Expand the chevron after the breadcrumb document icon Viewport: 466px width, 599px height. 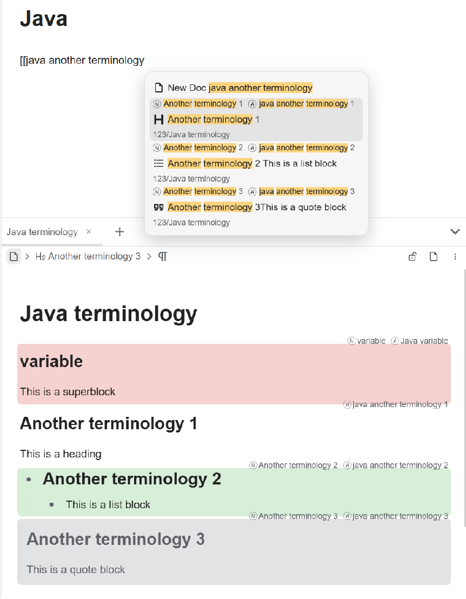coord(26,256)
